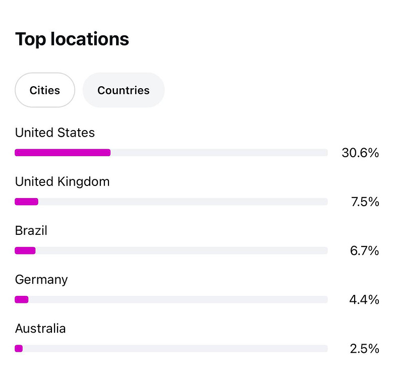Select the United States label
Viewport: 394px width, 378px height.
coord(55,133)
